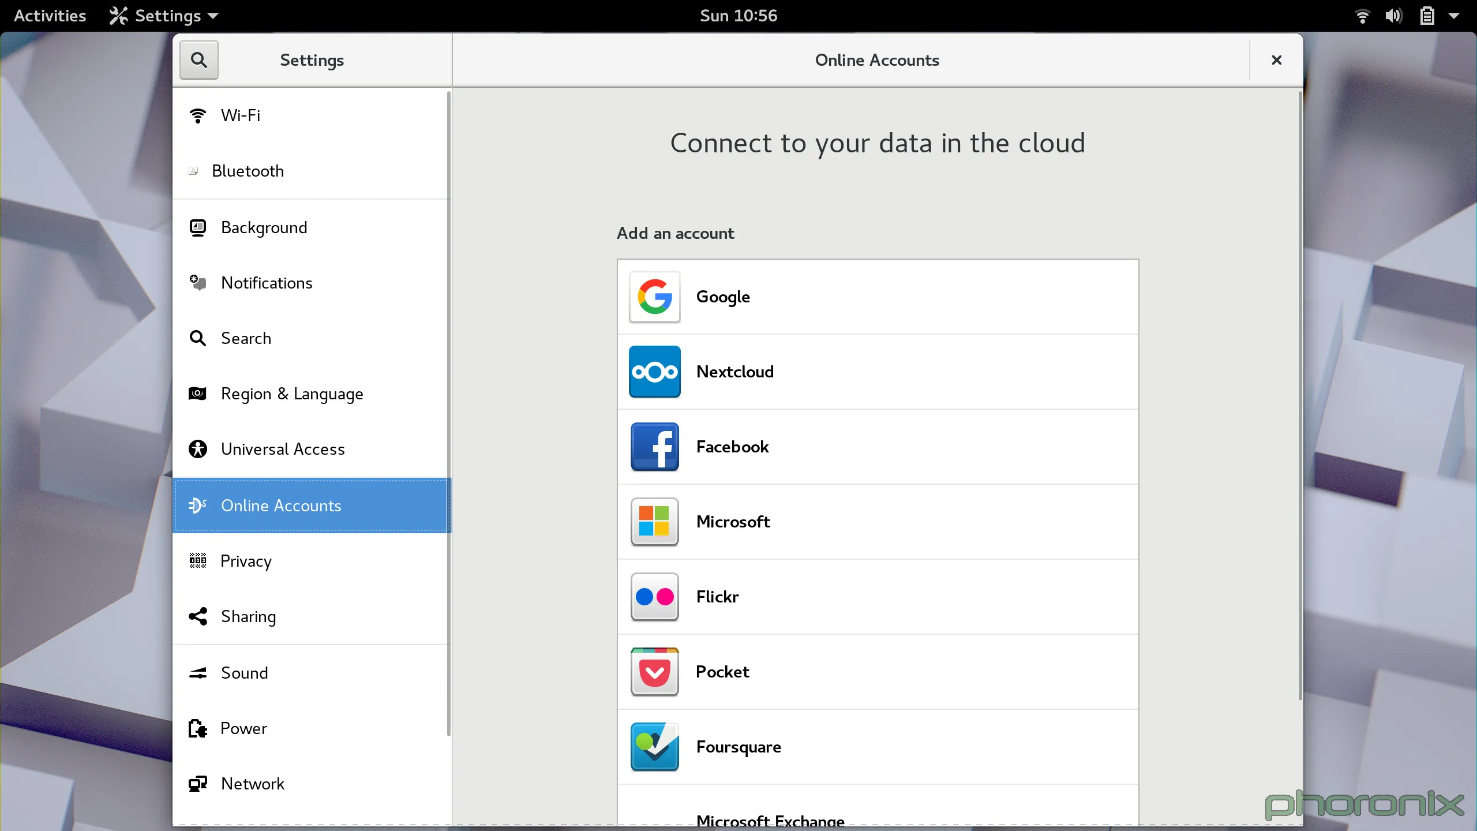Image resolution: width=1477 pixels, height=831 pixels.
Task: Click the sidebar list scrollbar
Action: point(448,413)
